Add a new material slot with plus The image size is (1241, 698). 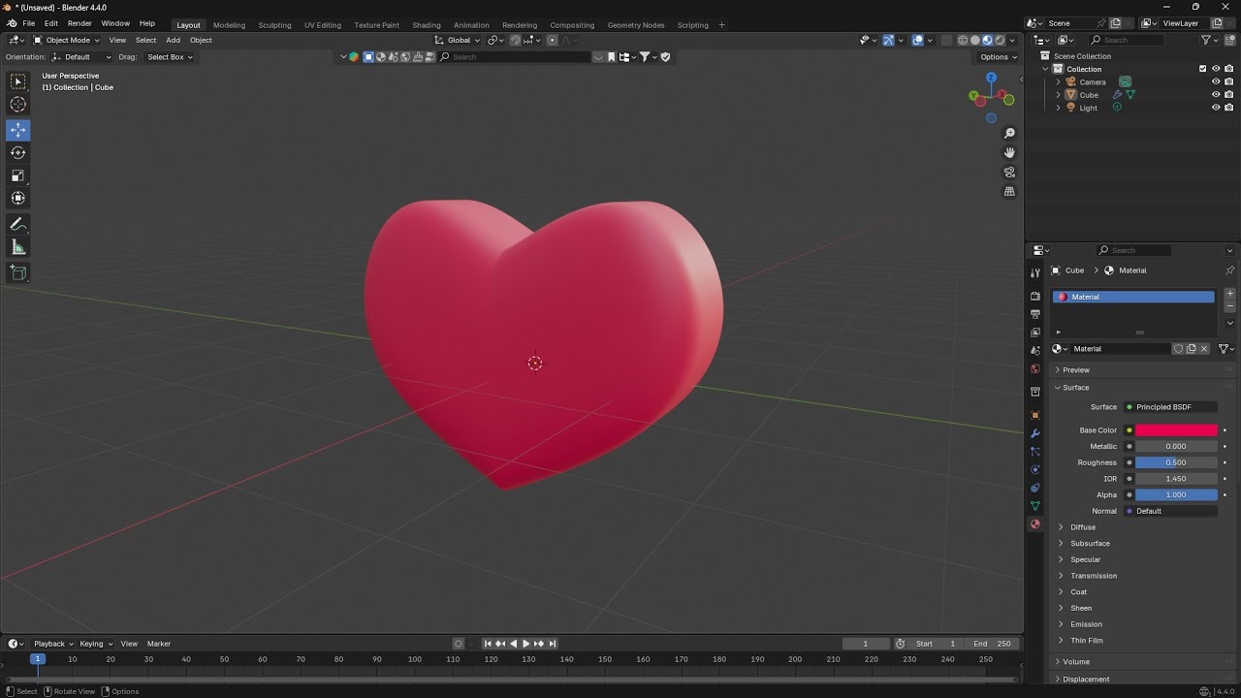point(1230,294)
